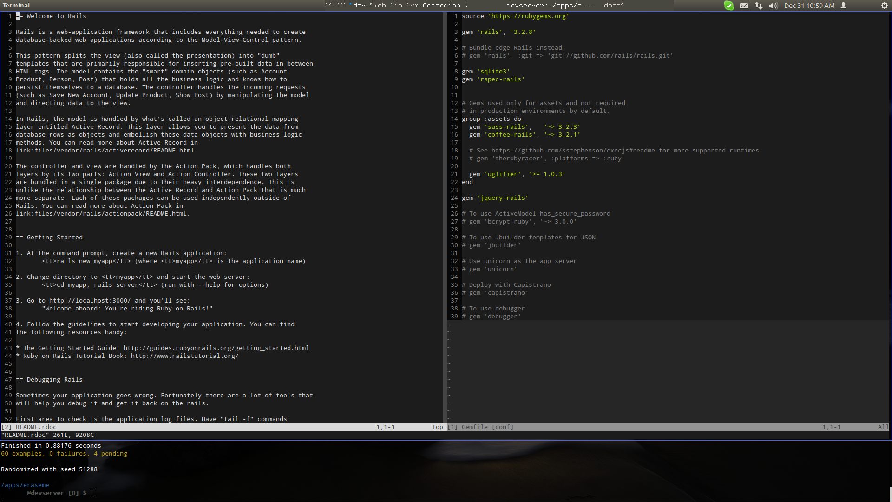Viewport: 892px width, 502px height.
Task: Click the commented git://github.com/rails/rails.git line
Action: coord(568,56)
